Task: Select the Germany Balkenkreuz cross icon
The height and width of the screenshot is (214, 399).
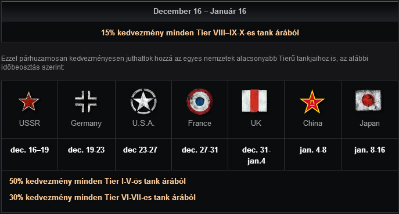Action: tap(86, 101)
